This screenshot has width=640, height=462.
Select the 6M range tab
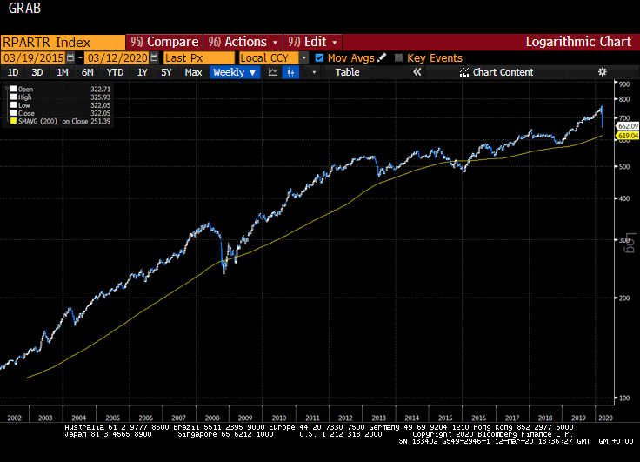(x=87, y=72)
